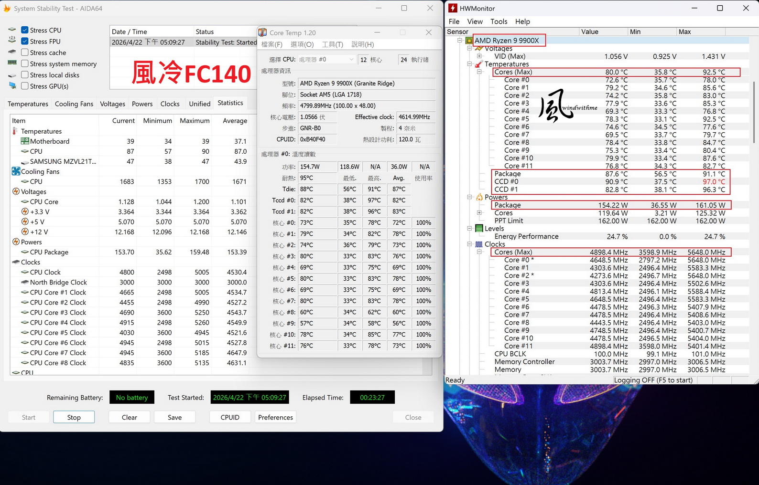The height and width of the screenshot is (485, 759).
Task: Click the Cooling Fans category icon
Action: 16,171
